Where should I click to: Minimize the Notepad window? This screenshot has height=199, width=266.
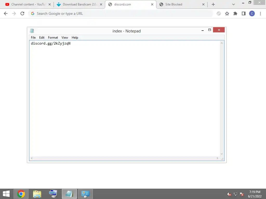(203, 30)
